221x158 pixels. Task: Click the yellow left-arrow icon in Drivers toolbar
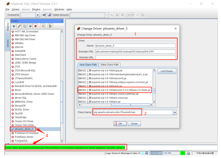point(43,26)
